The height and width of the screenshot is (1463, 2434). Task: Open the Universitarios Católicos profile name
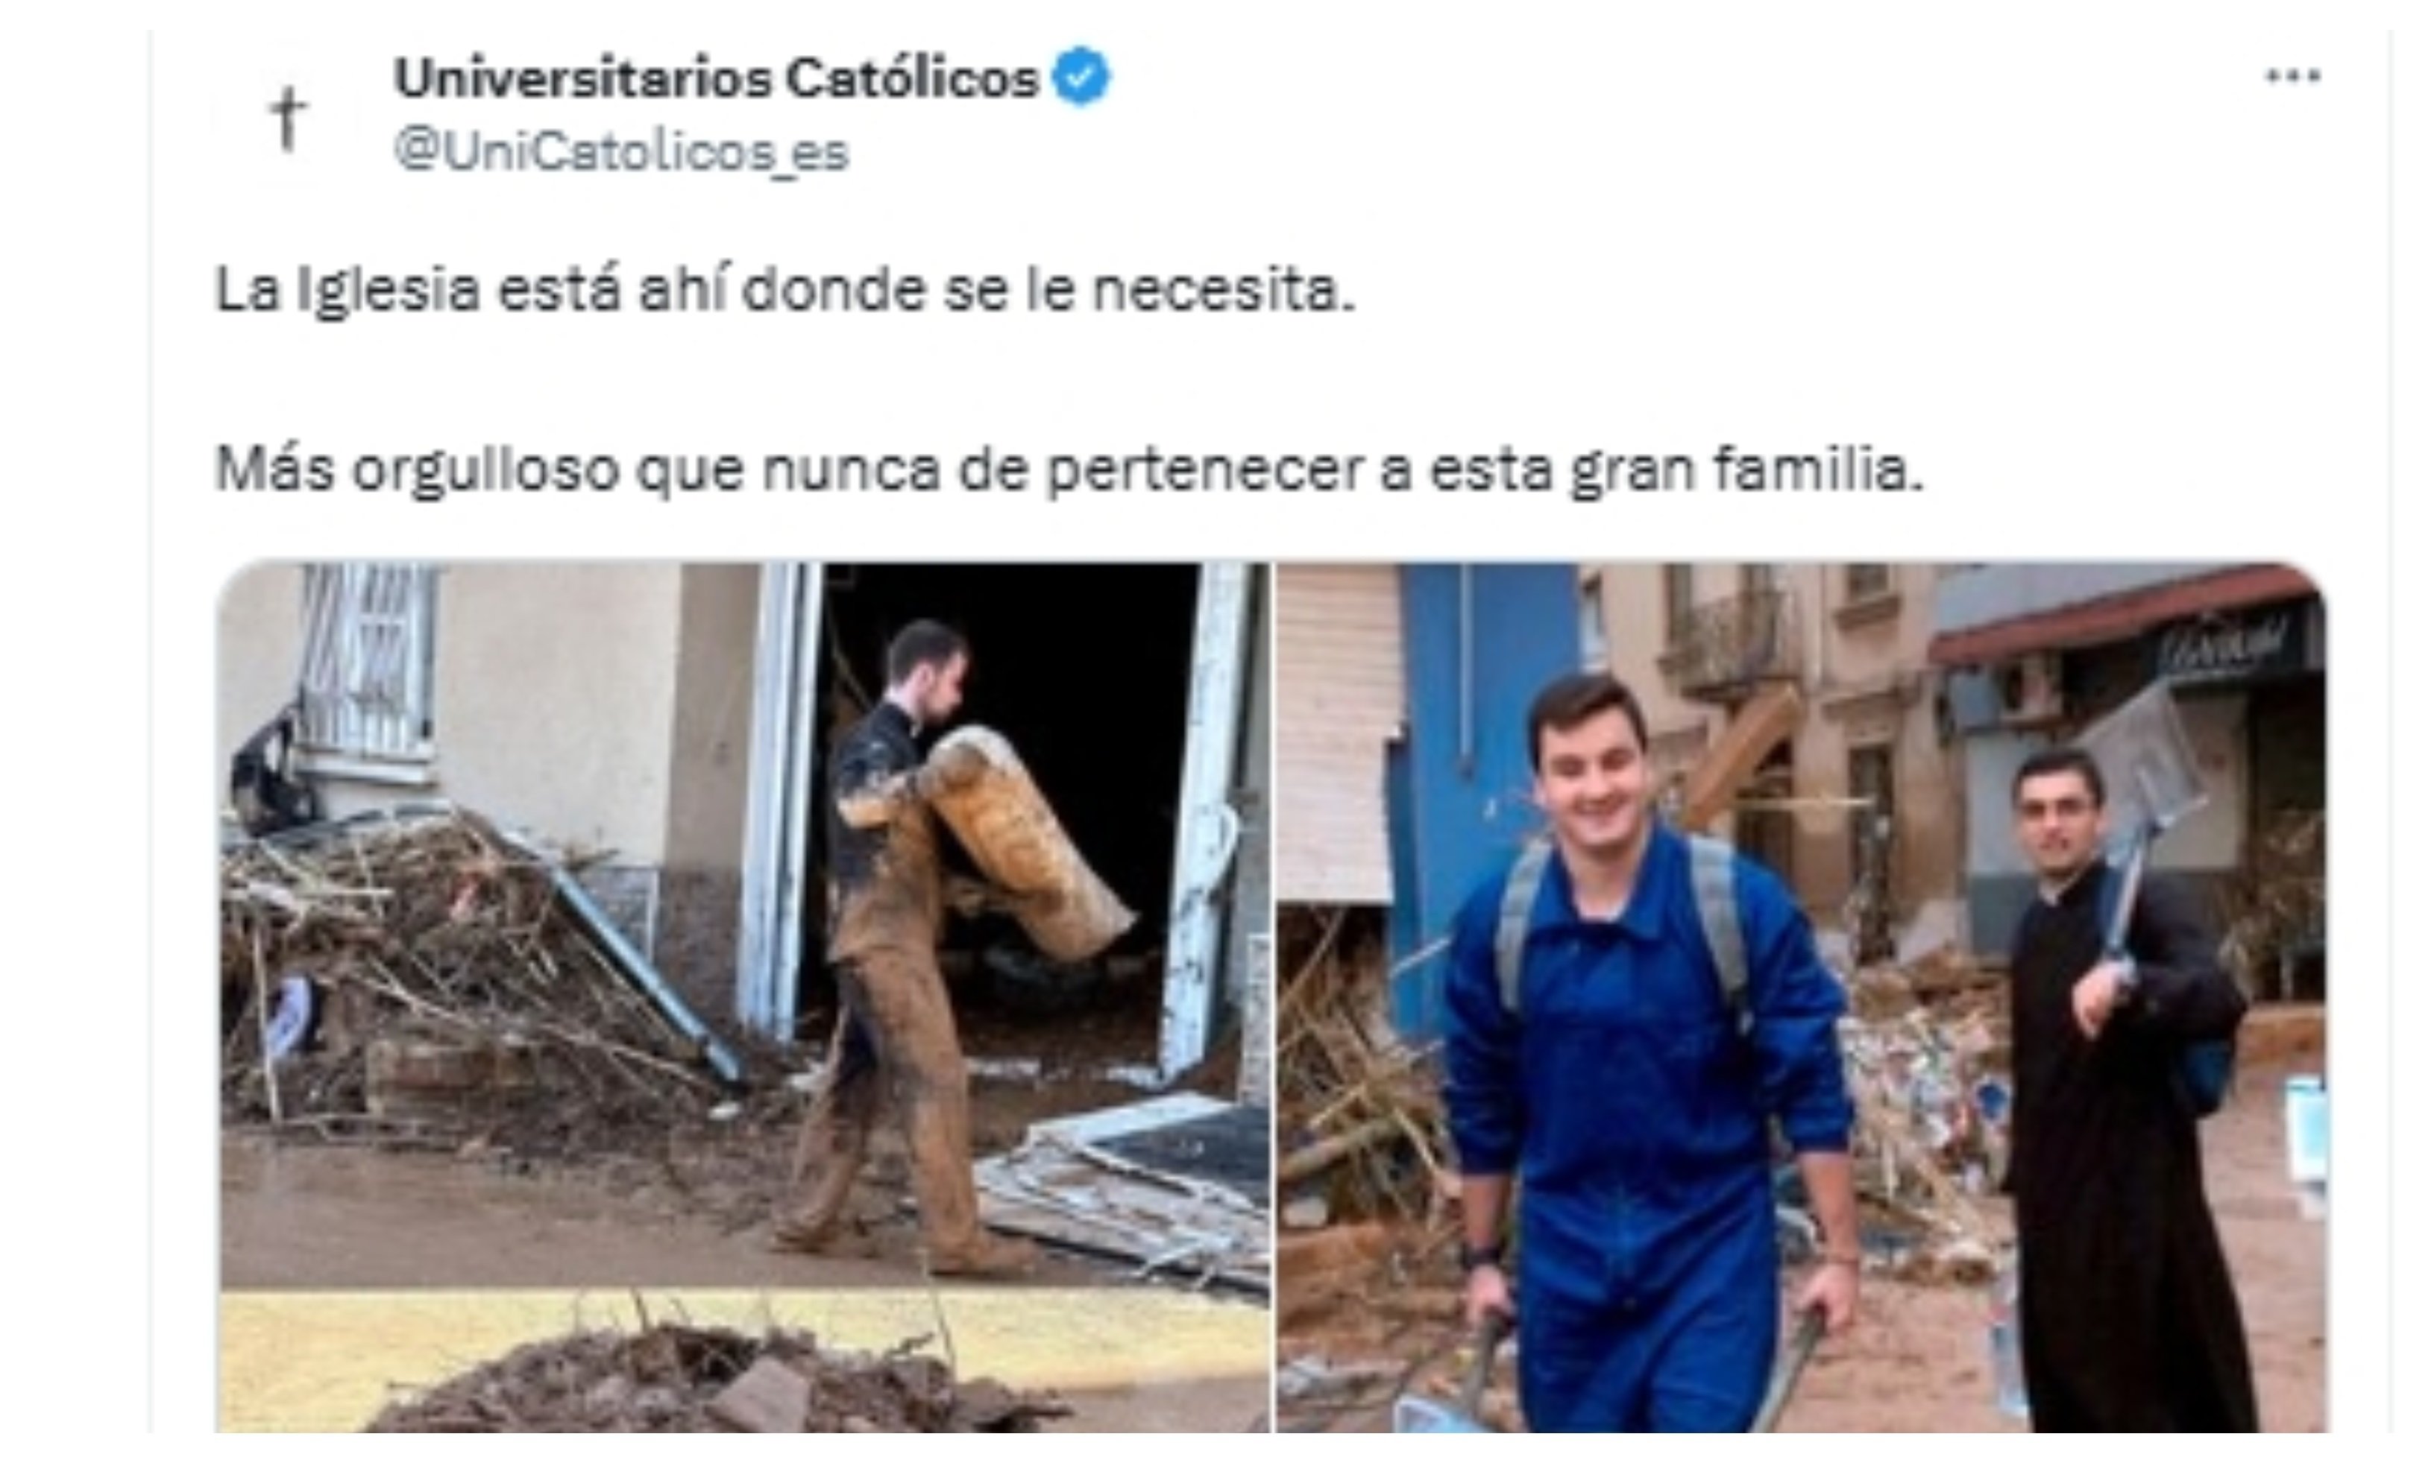716,77
